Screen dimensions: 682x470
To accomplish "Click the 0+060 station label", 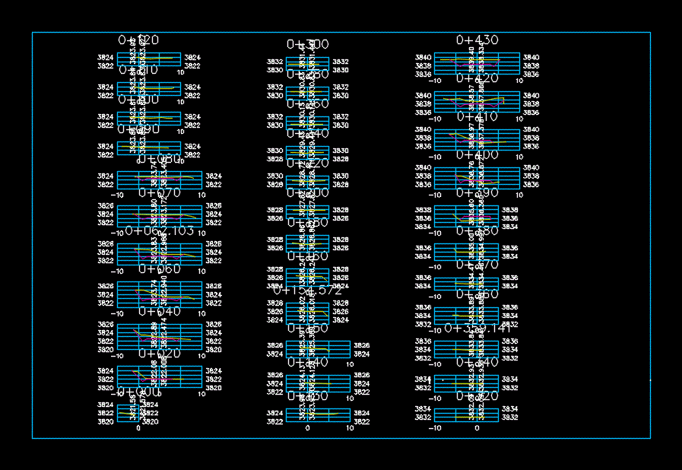I will (x=159, y=269).
